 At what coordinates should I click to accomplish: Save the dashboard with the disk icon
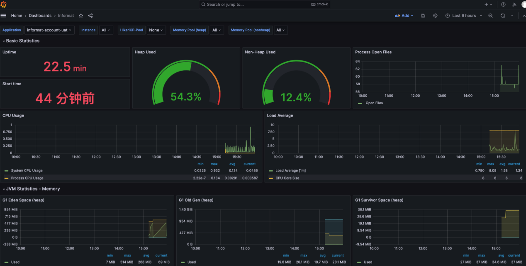pos(423,16)
